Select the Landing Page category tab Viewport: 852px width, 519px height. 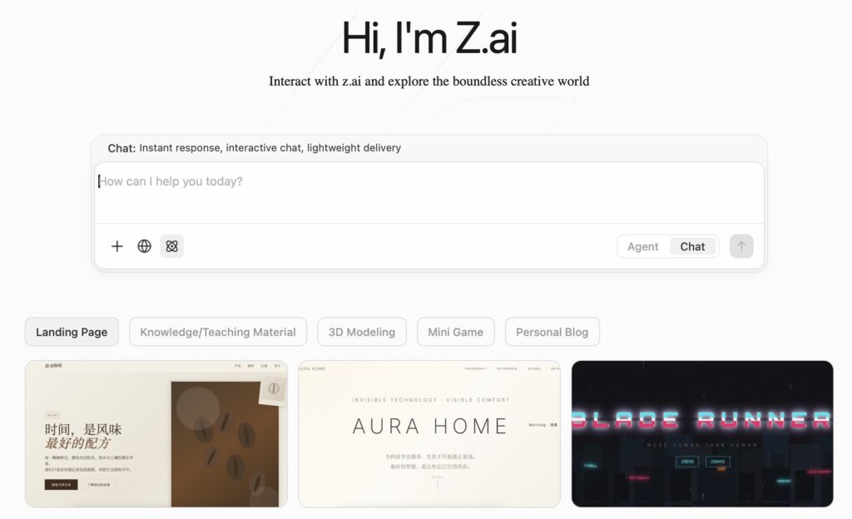[x=72, y=332]
